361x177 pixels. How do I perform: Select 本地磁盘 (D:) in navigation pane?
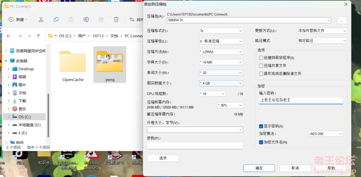click(29, 125)
